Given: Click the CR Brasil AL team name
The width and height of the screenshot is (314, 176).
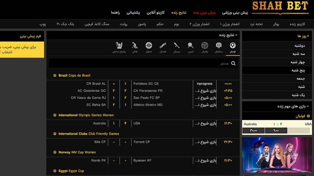Looking at the screenshot, I should coord(96,84).
